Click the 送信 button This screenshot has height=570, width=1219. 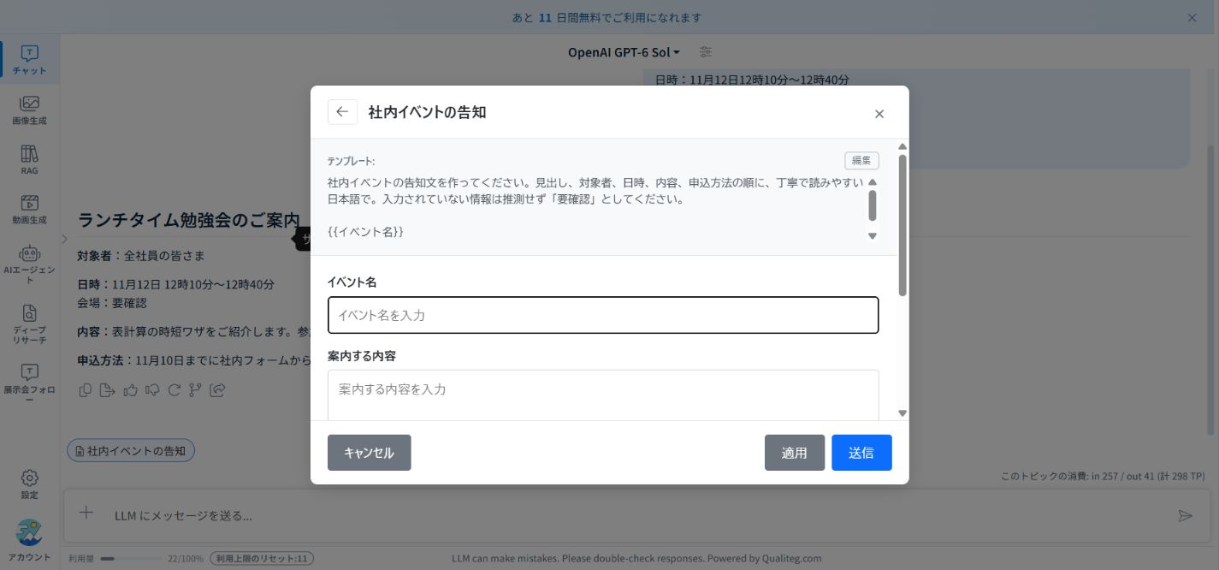861,453
